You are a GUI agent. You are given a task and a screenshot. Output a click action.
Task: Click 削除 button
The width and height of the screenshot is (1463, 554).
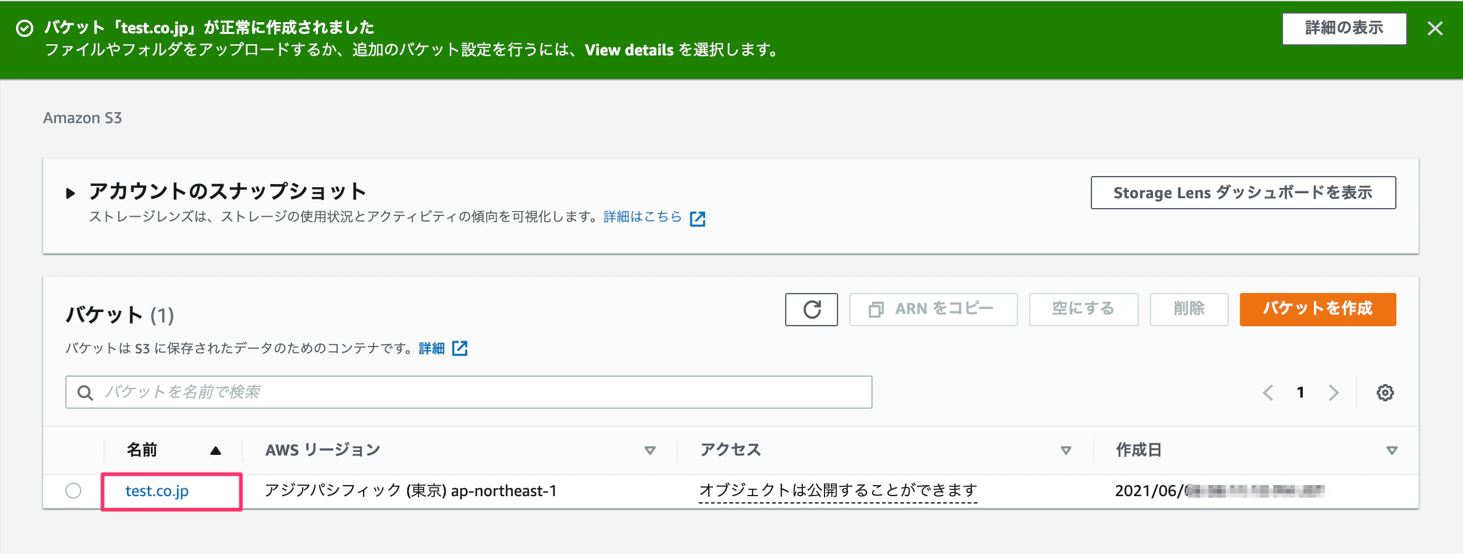tap(1189, 309)
